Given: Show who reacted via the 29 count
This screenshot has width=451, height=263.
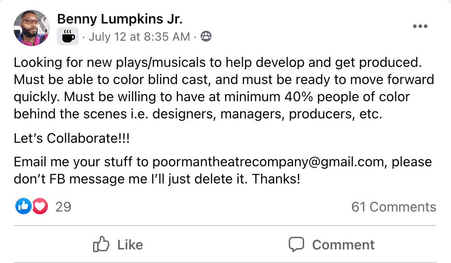Looking at the screenshot, I should pos(63,207).
